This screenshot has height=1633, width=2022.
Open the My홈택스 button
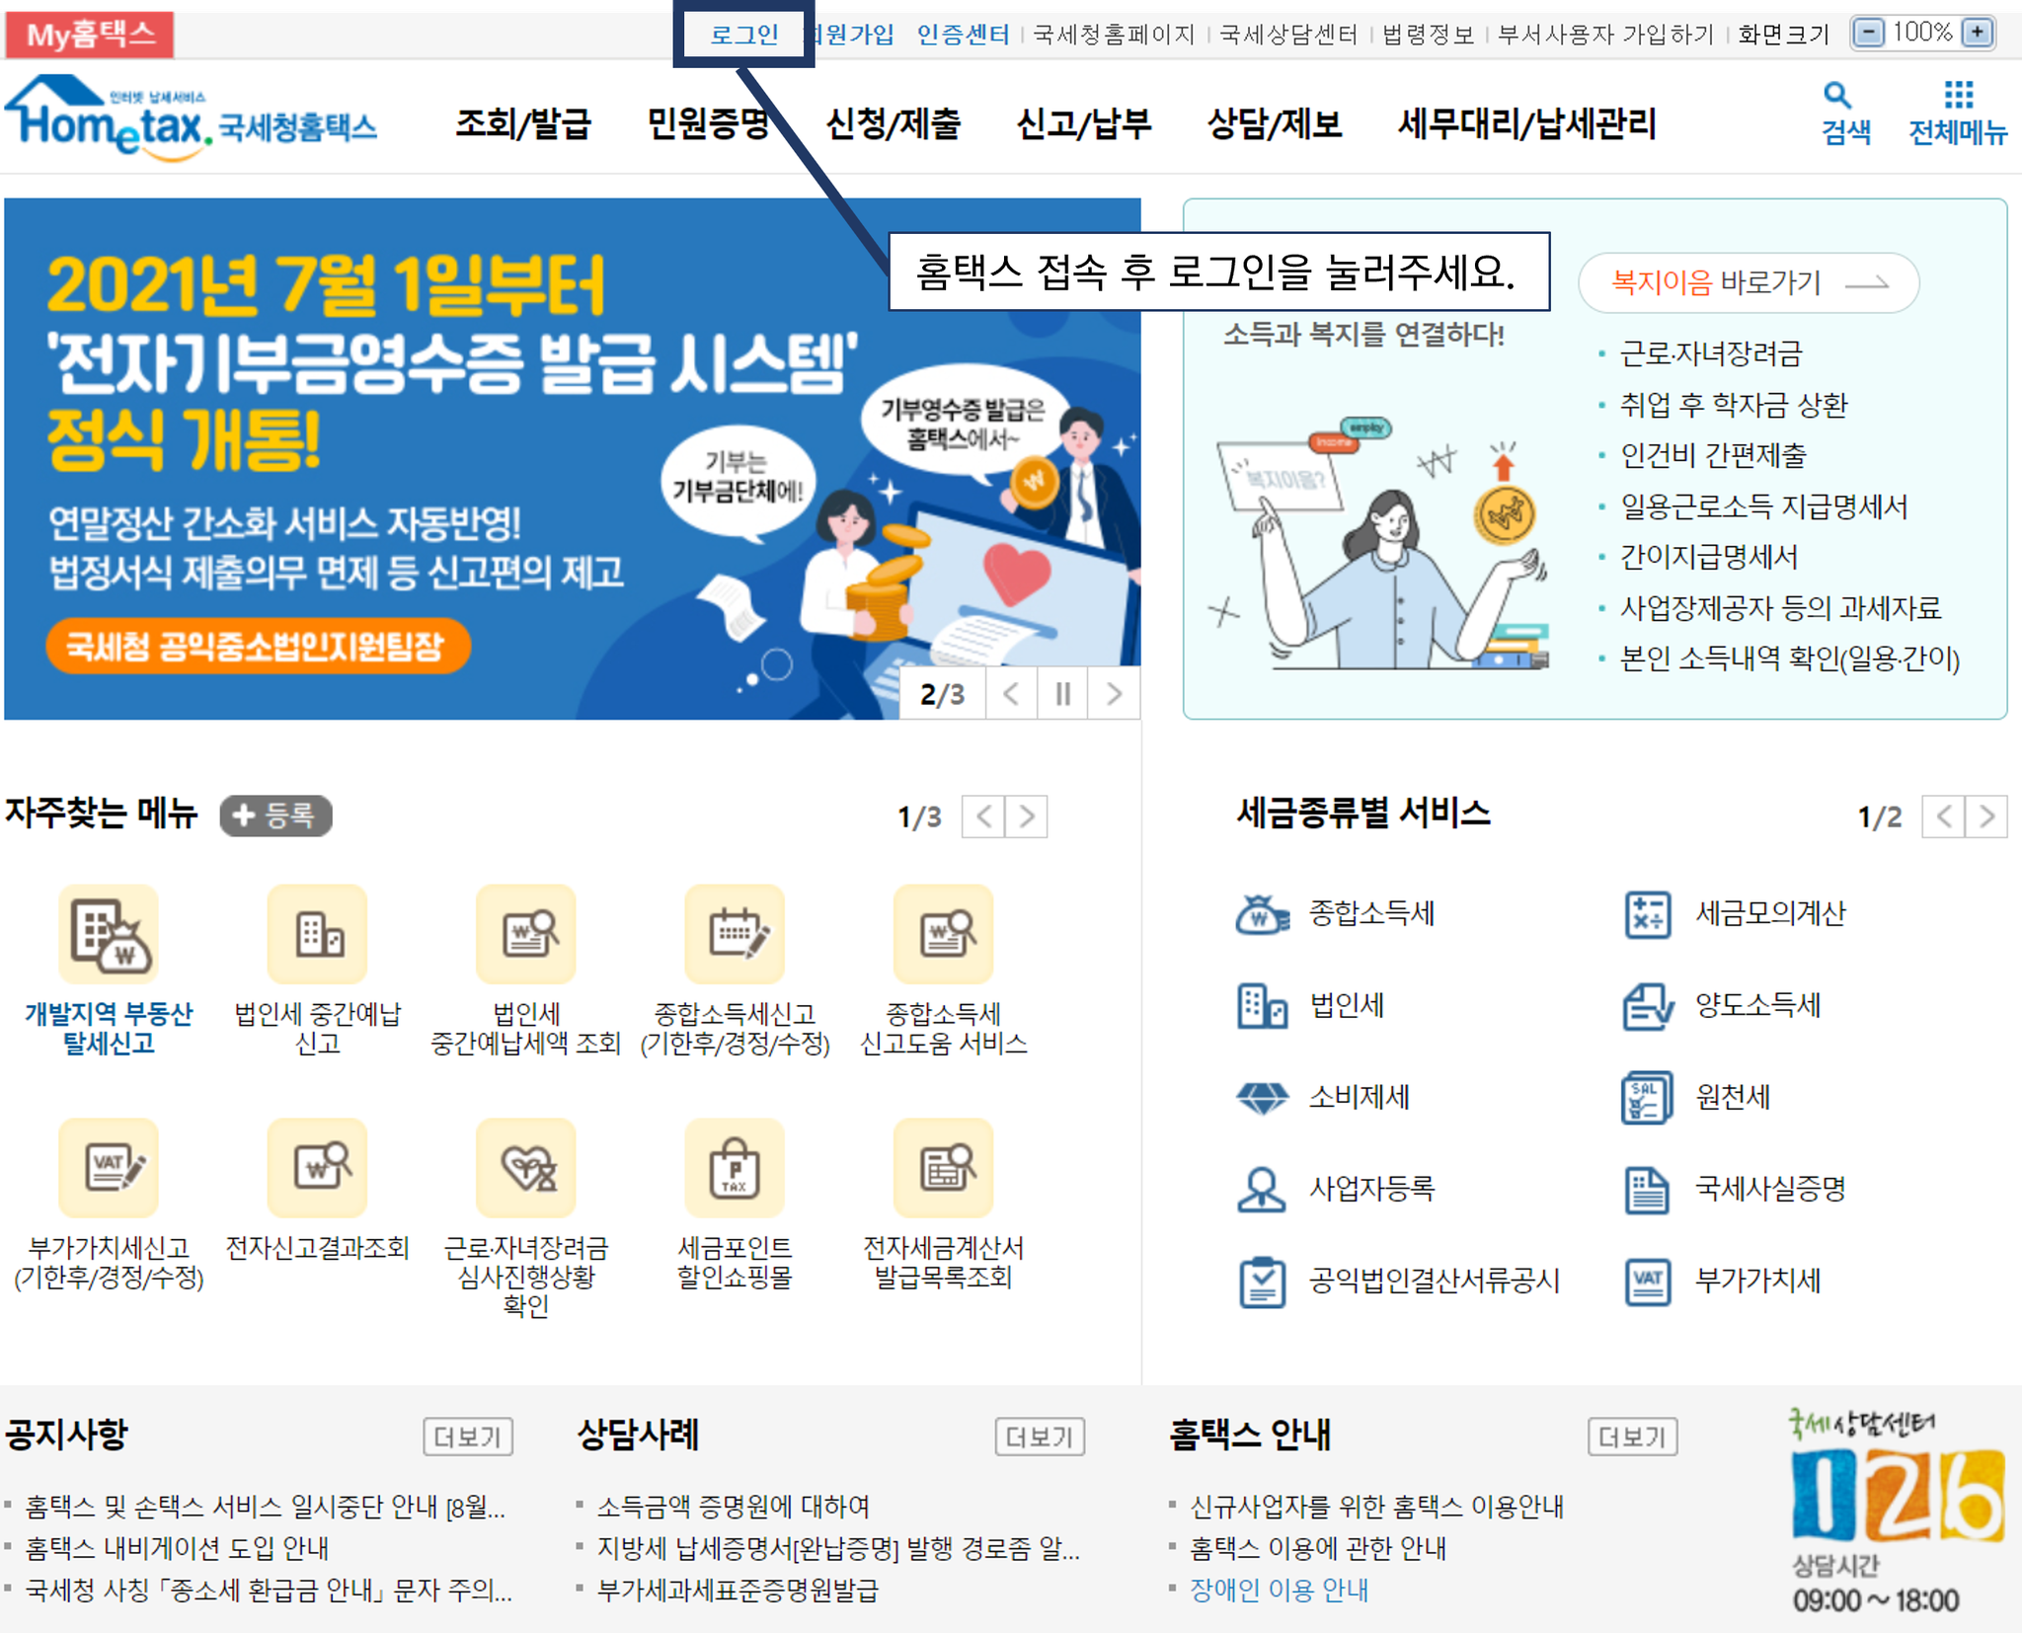point(90,35)
